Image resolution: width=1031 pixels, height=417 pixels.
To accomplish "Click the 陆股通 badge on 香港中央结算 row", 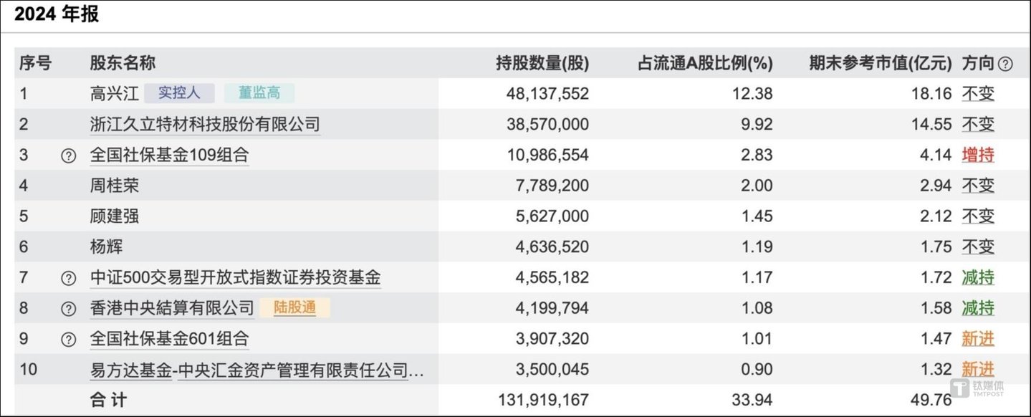I will [295, 308].
